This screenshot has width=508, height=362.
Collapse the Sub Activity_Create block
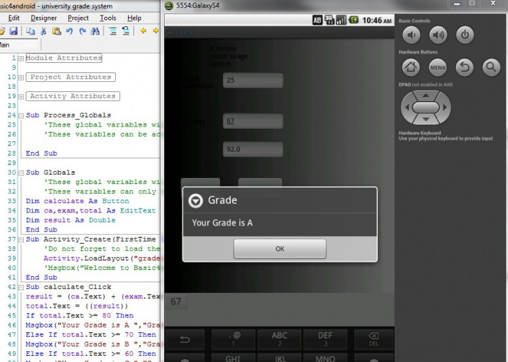click(21, 240)
